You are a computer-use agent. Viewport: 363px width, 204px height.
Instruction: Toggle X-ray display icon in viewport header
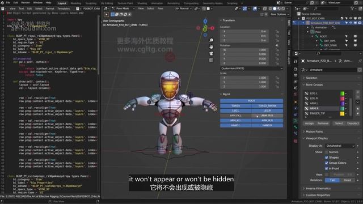[x=265, y=8]
